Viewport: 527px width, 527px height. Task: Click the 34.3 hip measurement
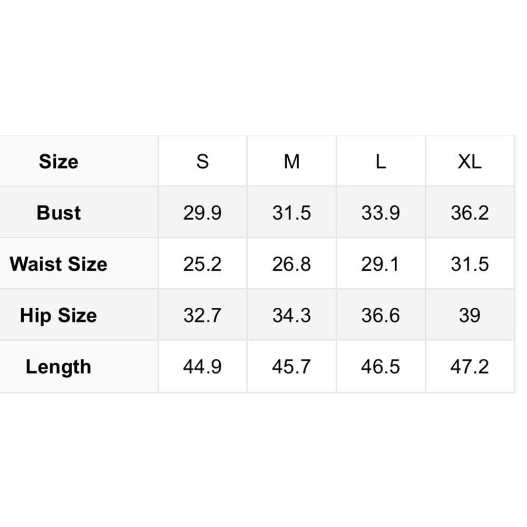pos(291,316)
